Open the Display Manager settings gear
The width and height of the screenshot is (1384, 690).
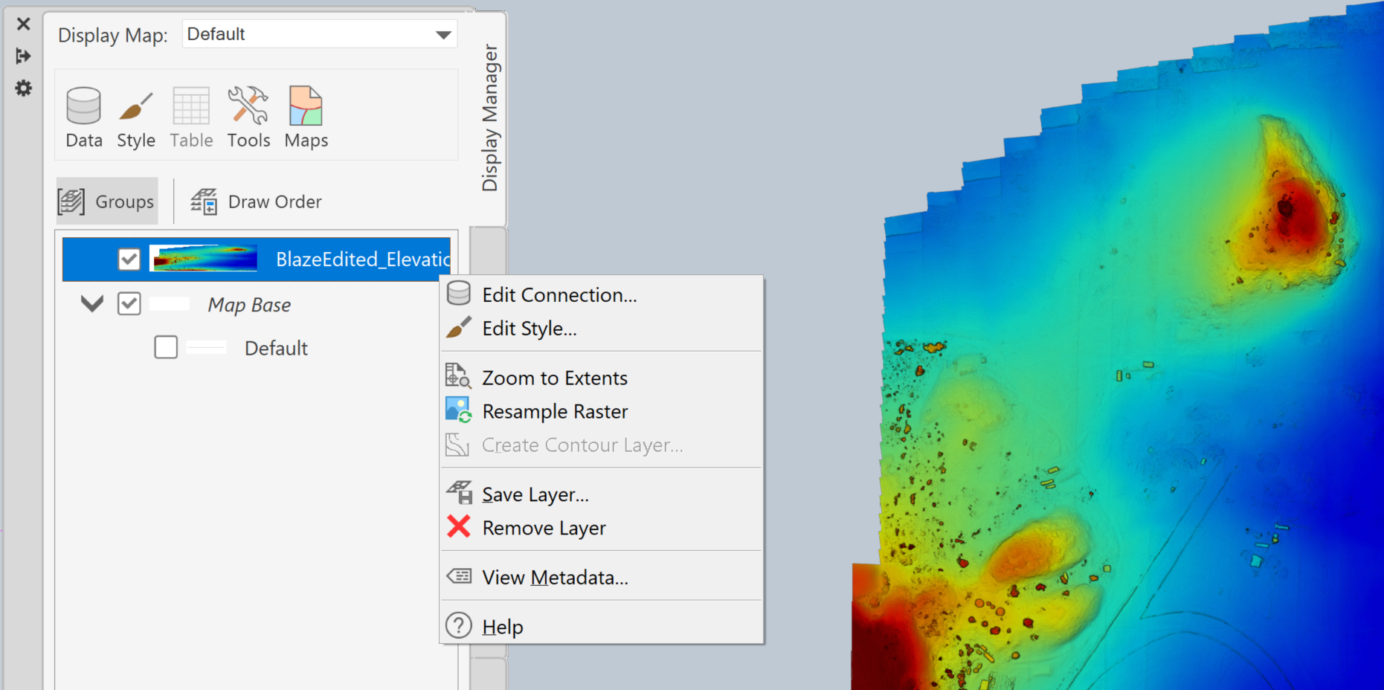click(22, 88)
